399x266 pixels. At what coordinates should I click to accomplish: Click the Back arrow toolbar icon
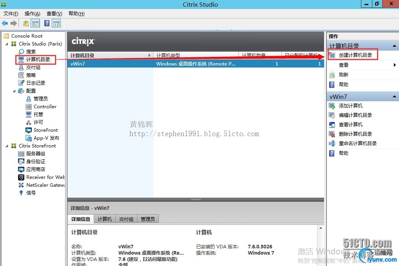(5, 24)
